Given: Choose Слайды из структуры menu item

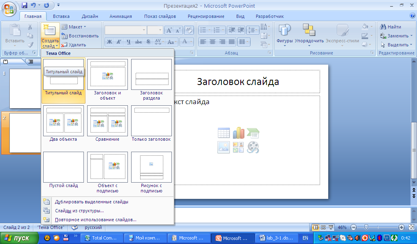Looking at the screenshot, I should tap(108, 211).
